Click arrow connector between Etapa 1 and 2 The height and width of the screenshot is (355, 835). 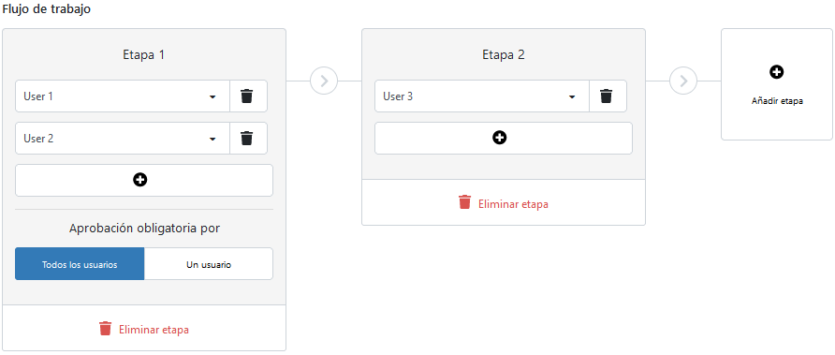point(324,81)
